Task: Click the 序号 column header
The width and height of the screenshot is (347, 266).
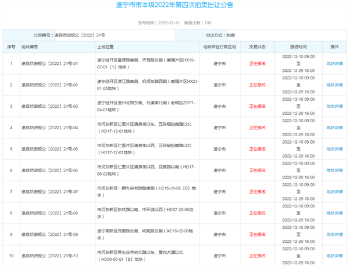Action: click(x=12, y=47)
